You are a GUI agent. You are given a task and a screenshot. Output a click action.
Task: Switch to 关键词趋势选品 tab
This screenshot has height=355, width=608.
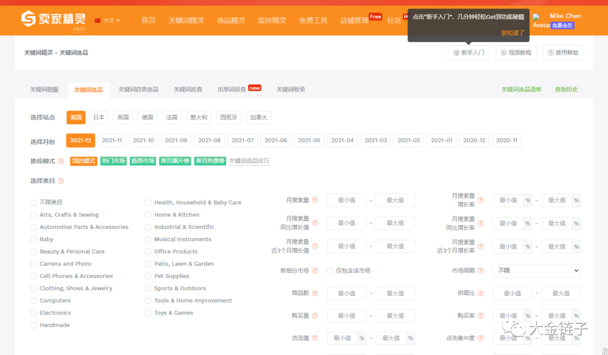pos(138,89)
